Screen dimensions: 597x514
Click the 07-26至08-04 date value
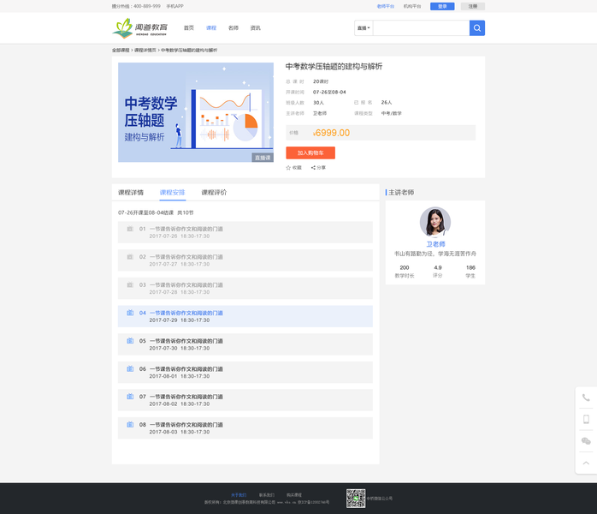coord(329,92)
